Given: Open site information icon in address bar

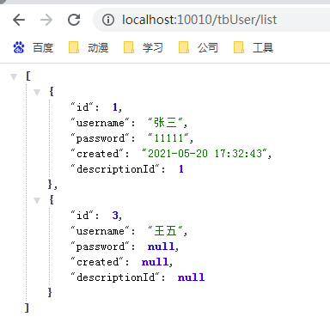Looking at the screenshot, I should click(x=108, y=20).
